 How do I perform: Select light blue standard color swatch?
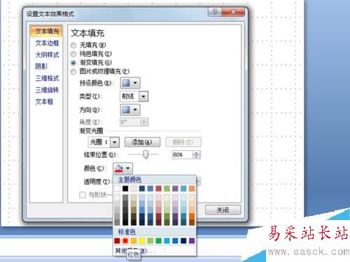coord(167,240)
